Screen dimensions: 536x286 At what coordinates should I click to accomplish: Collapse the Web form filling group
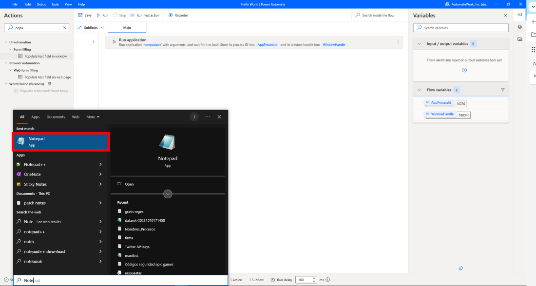tap(10, 70)
